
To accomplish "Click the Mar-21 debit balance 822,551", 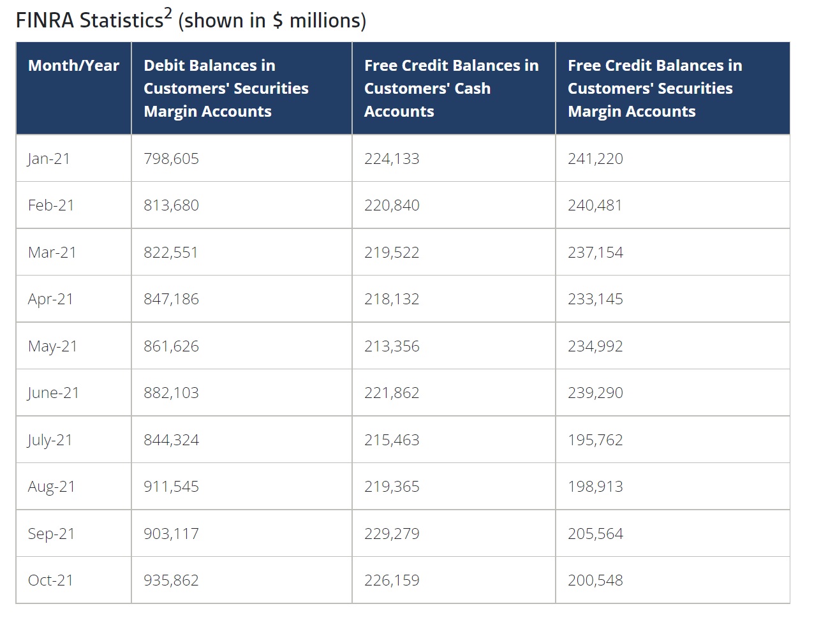I will (171, 253).
